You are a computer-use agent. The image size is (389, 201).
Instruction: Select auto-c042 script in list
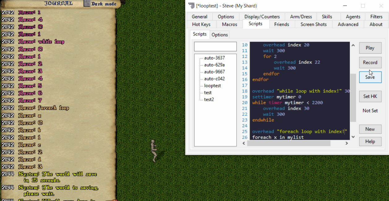[x=214, y=79]
